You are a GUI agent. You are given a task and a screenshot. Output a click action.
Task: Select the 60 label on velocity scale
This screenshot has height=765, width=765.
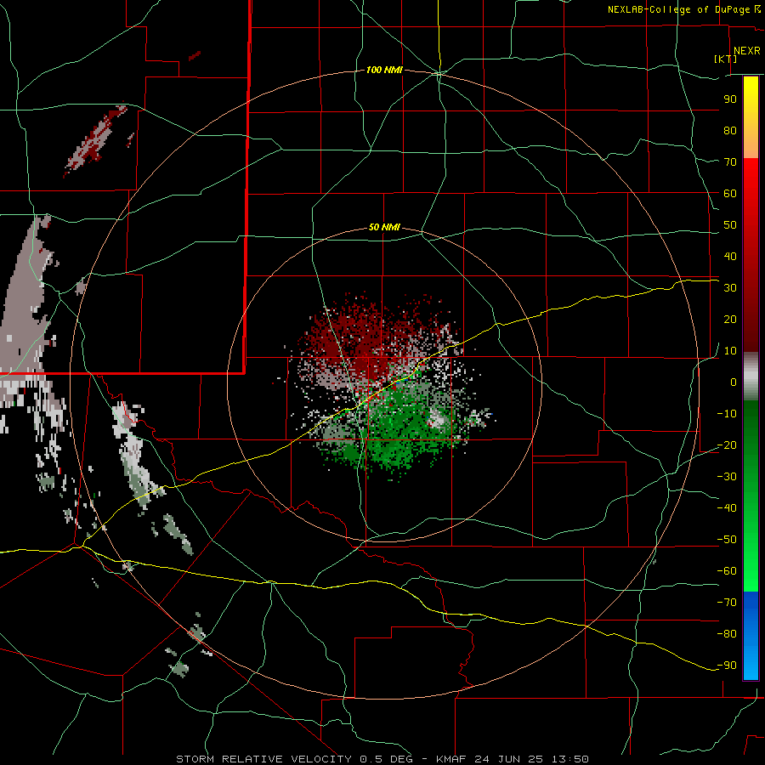coord(730,194)
